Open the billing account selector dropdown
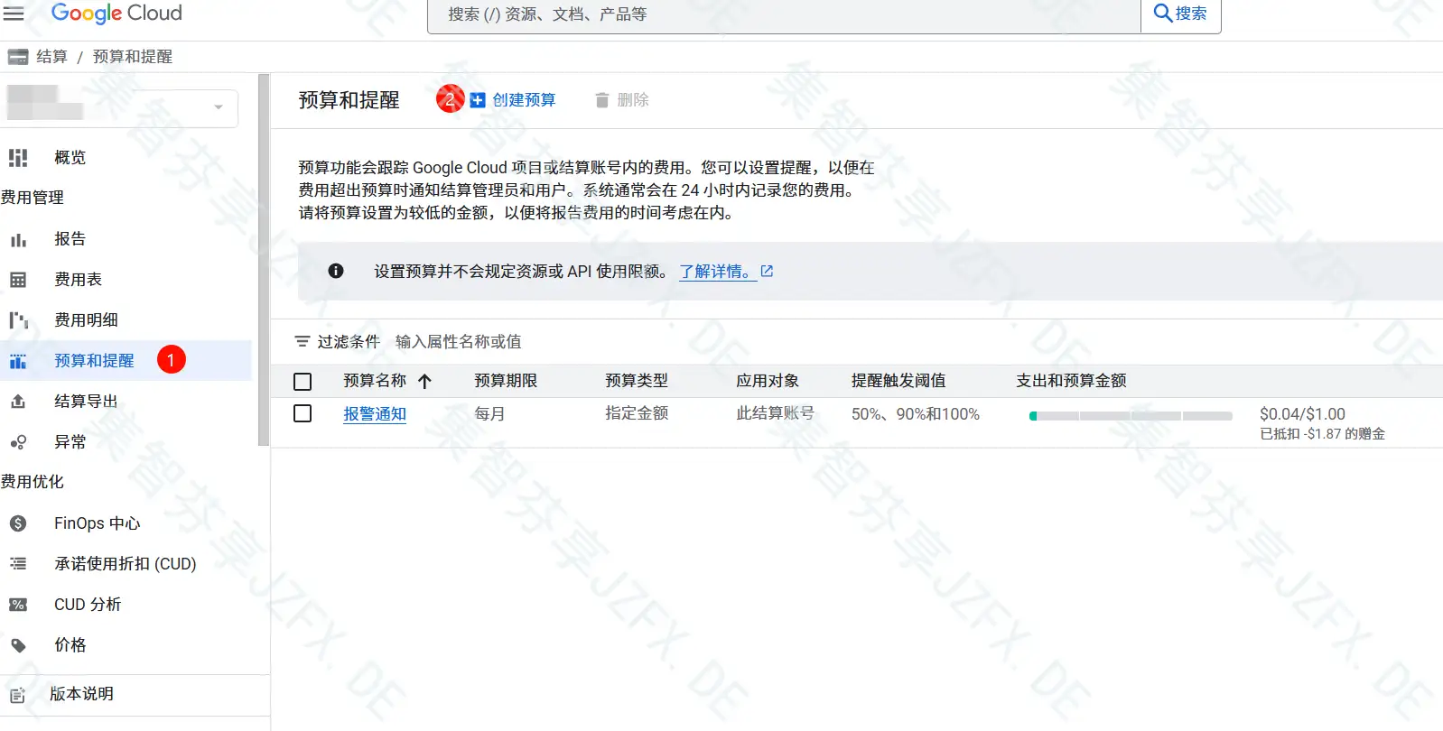1443x731 pixels. pyautogui.click(x=122, y=106)
